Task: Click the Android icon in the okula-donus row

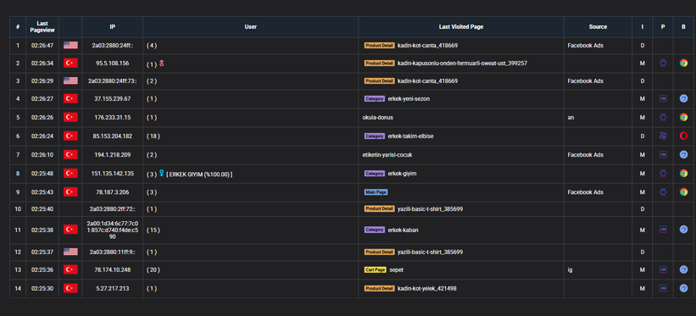Action: tap(663, 118)
